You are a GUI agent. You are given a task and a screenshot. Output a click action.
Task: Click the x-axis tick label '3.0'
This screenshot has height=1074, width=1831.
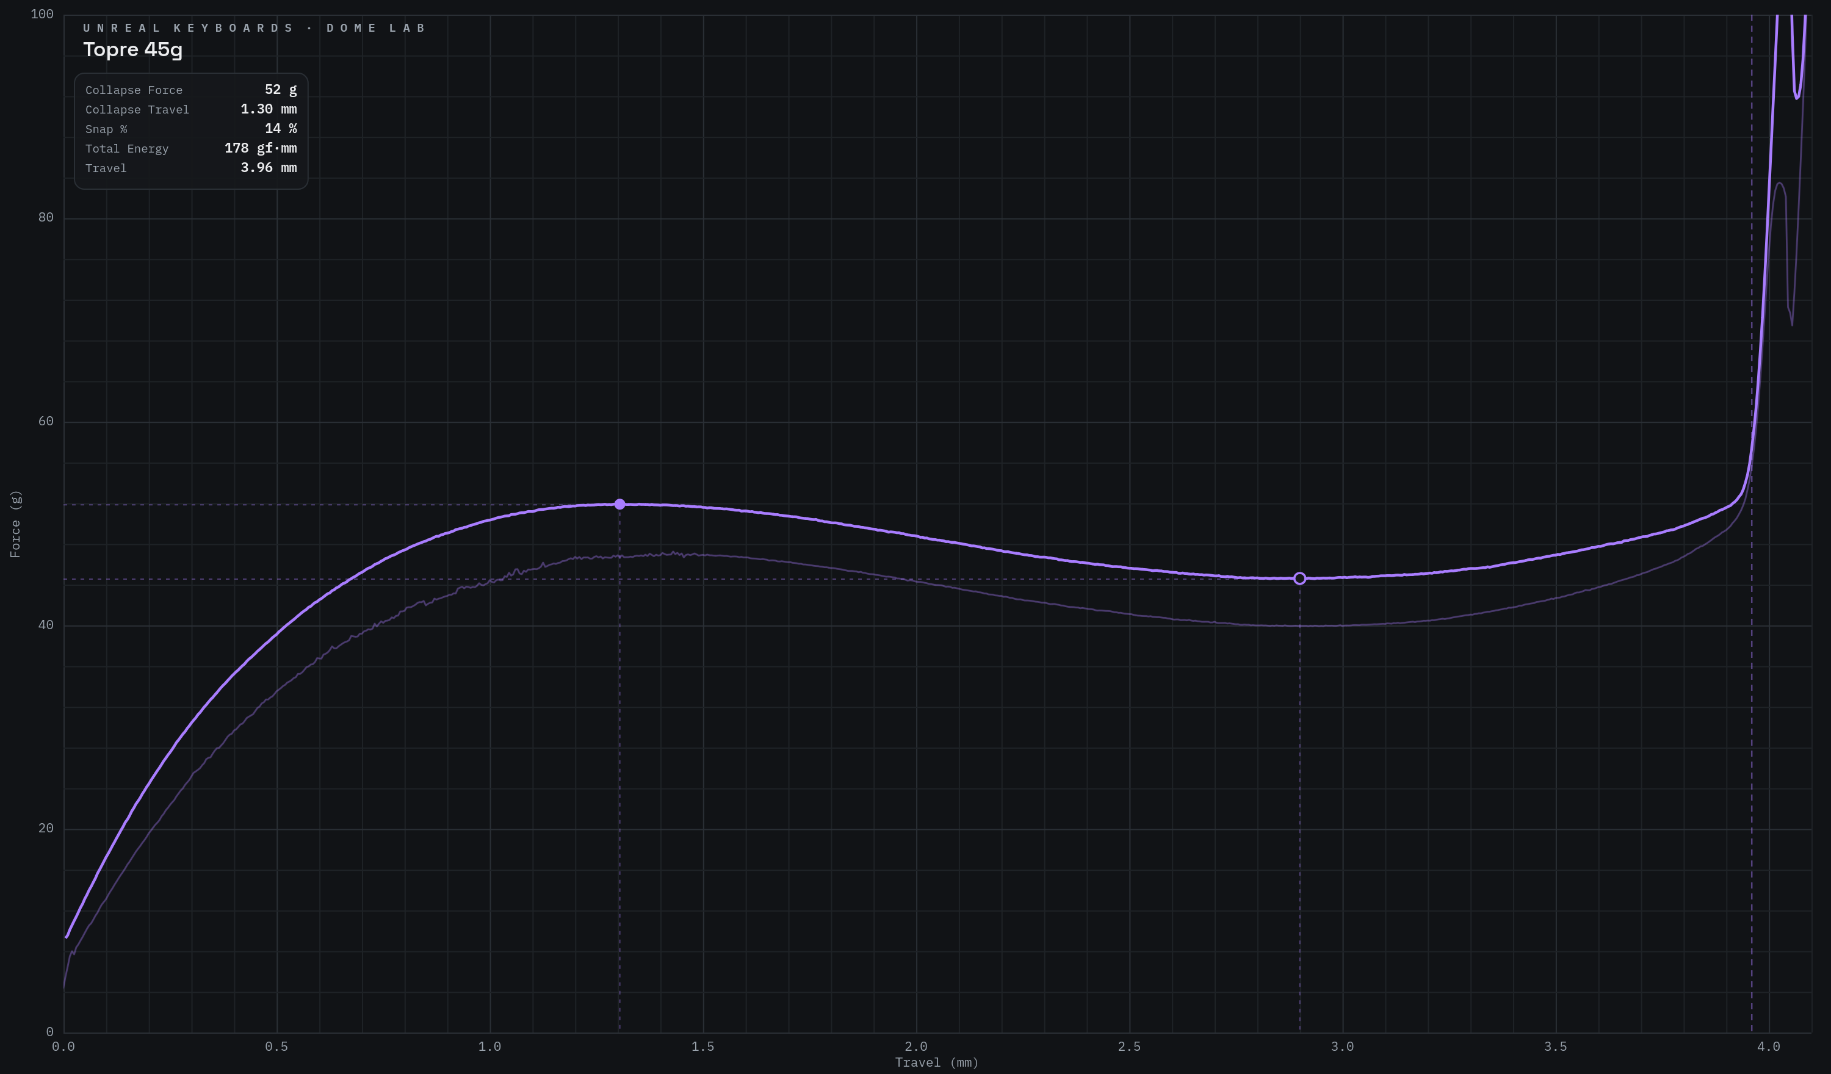click(x=1343, y=1047)
